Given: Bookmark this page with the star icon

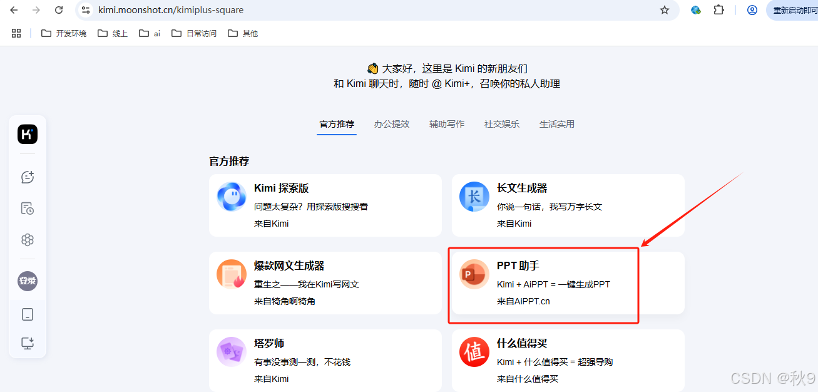Looking at the screenshot, I should tap(665, 10).
